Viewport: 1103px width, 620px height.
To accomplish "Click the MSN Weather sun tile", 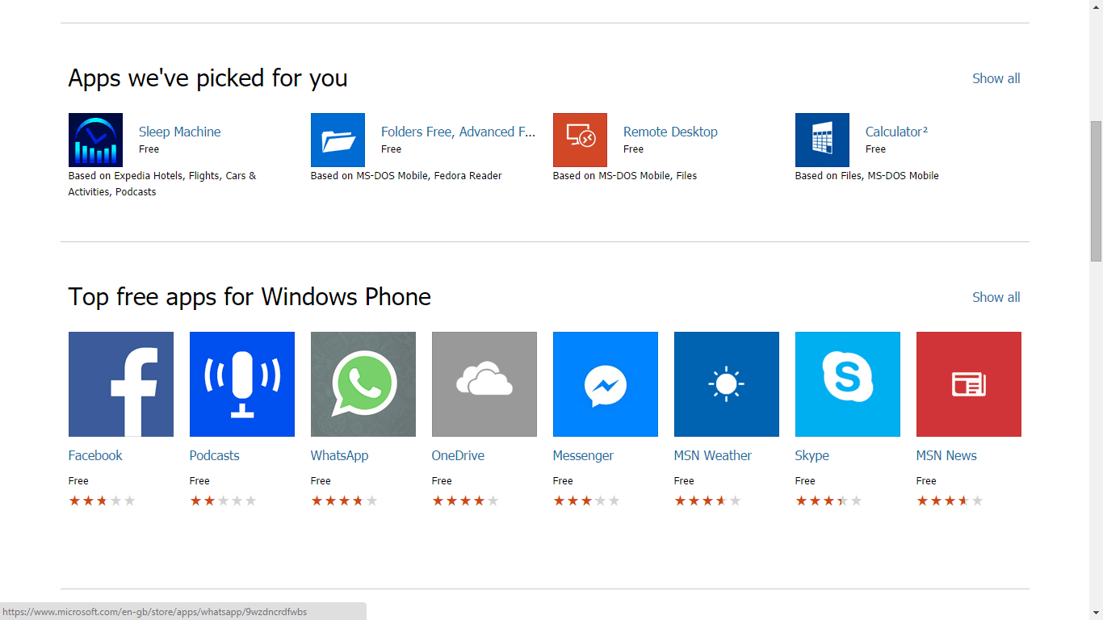I will pyautogui.click(x=727, y=384).
